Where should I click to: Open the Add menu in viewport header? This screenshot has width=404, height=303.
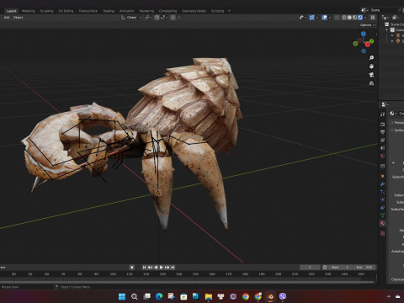[7, 18]
